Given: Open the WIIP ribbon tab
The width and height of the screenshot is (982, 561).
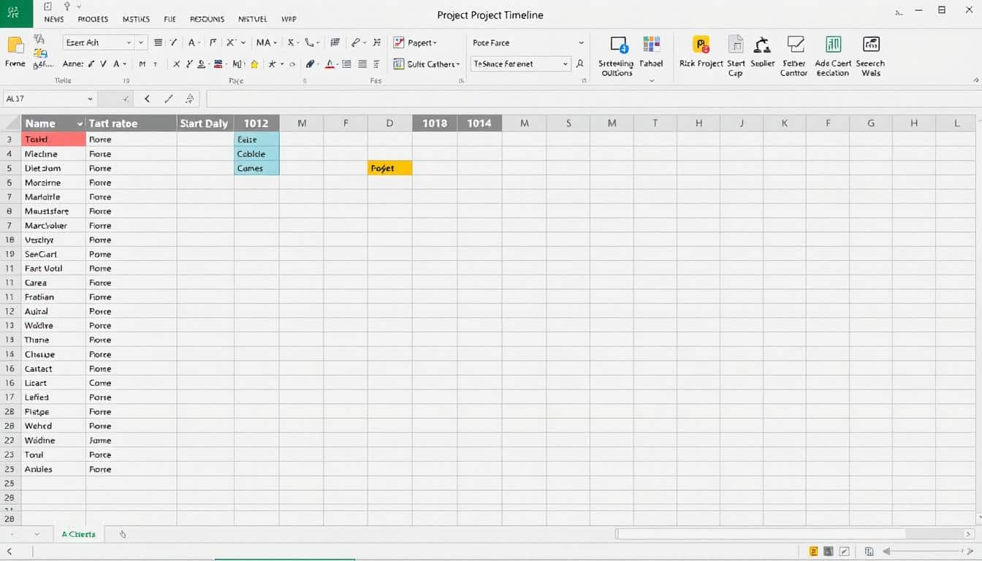Looking at the screenshot, I should 289,19.
